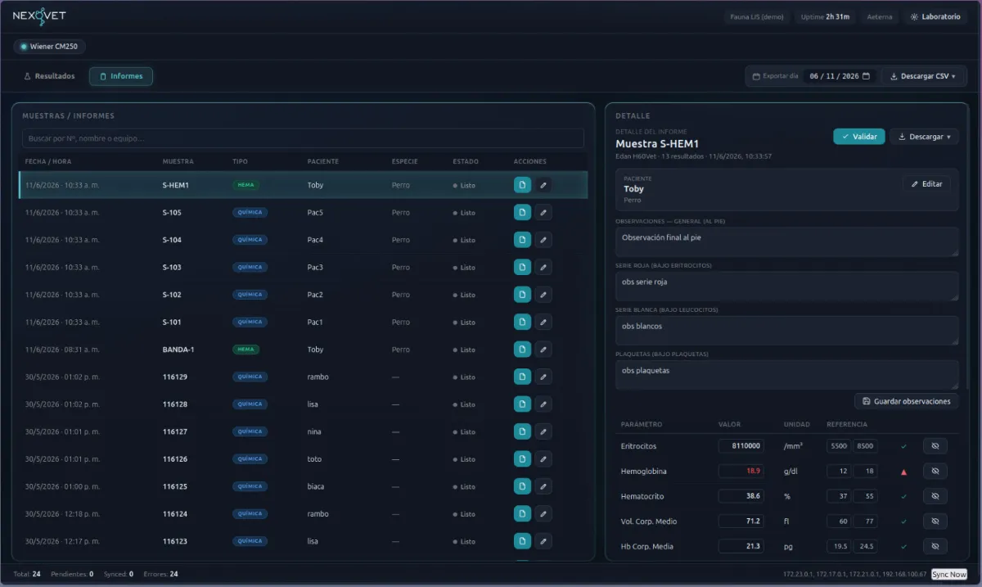Open report document icon for sample 116124

click(x=522, y=514)
